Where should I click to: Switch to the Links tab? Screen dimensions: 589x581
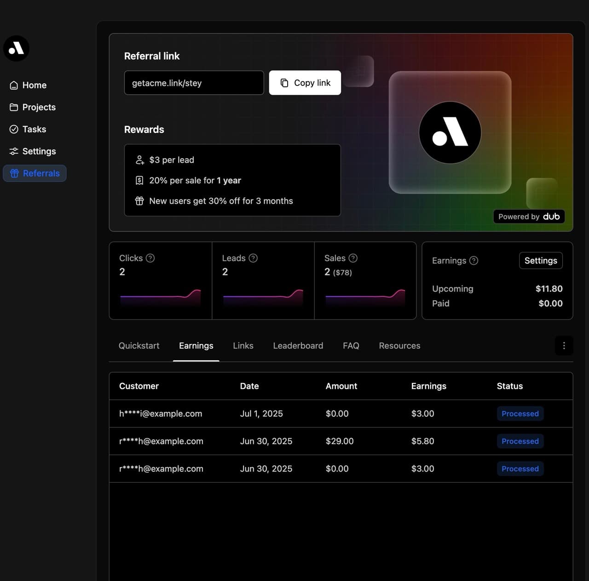click(243, 346)
